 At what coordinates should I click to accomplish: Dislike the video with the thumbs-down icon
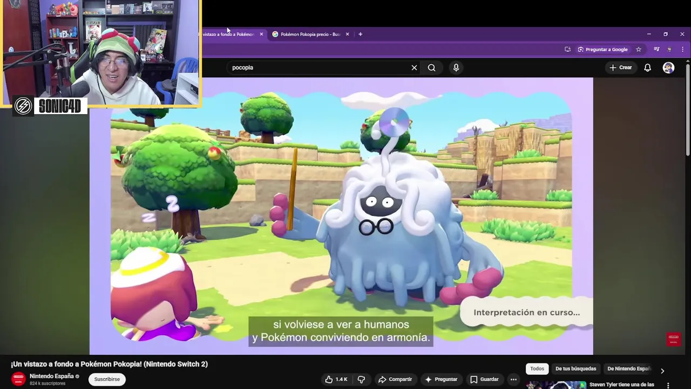pos(361,379)
